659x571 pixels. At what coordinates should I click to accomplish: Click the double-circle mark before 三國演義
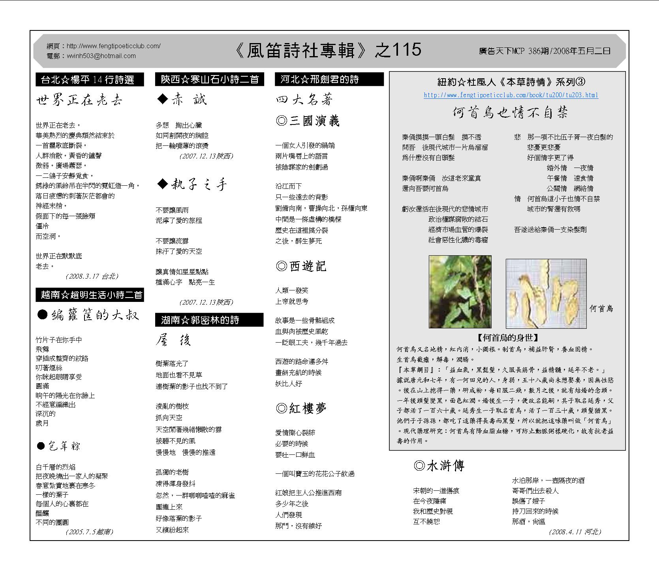click(x=282, y=121)
